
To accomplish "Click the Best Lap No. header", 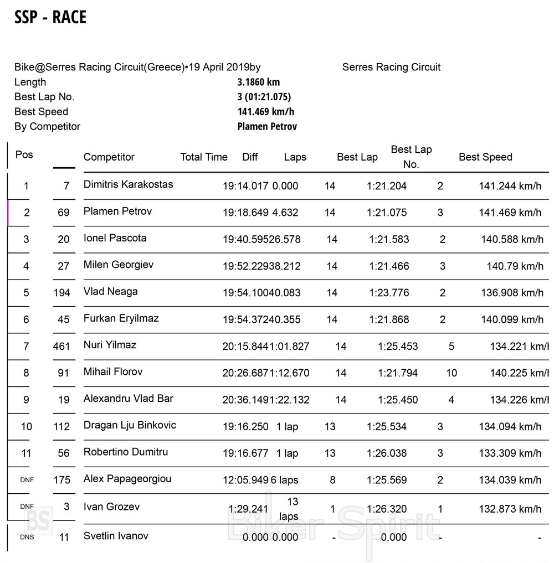I will [x=412, y=157].
